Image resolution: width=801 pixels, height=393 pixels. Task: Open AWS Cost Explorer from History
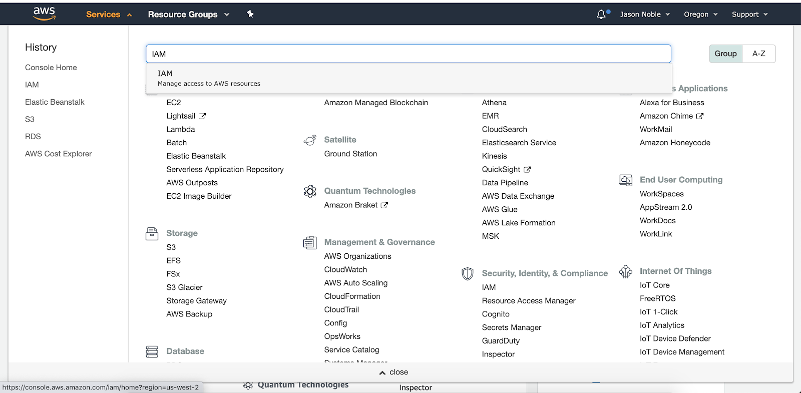pos(59,154)
